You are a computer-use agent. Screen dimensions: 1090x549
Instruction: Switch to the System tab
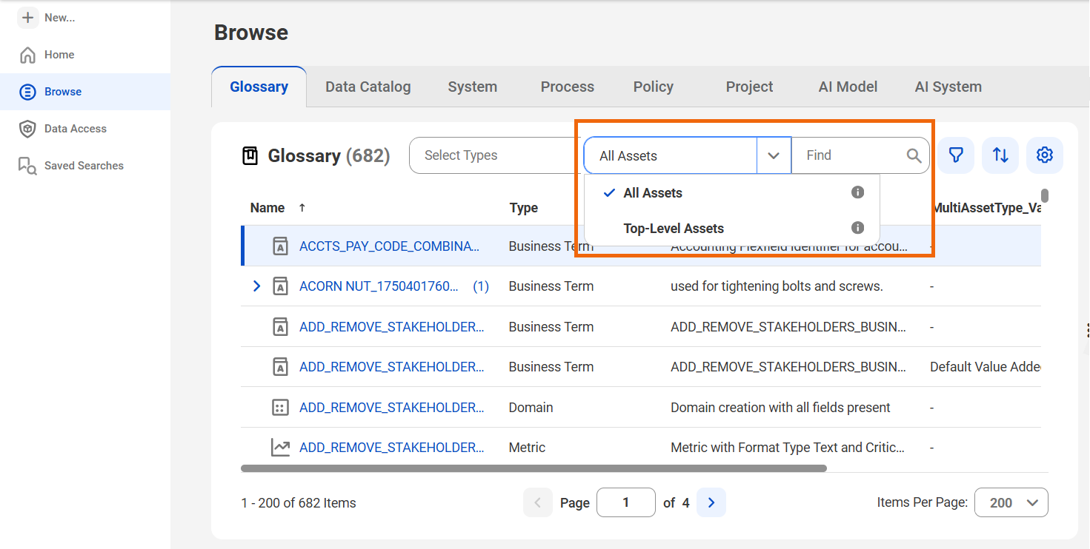click(x=473, y=87)
